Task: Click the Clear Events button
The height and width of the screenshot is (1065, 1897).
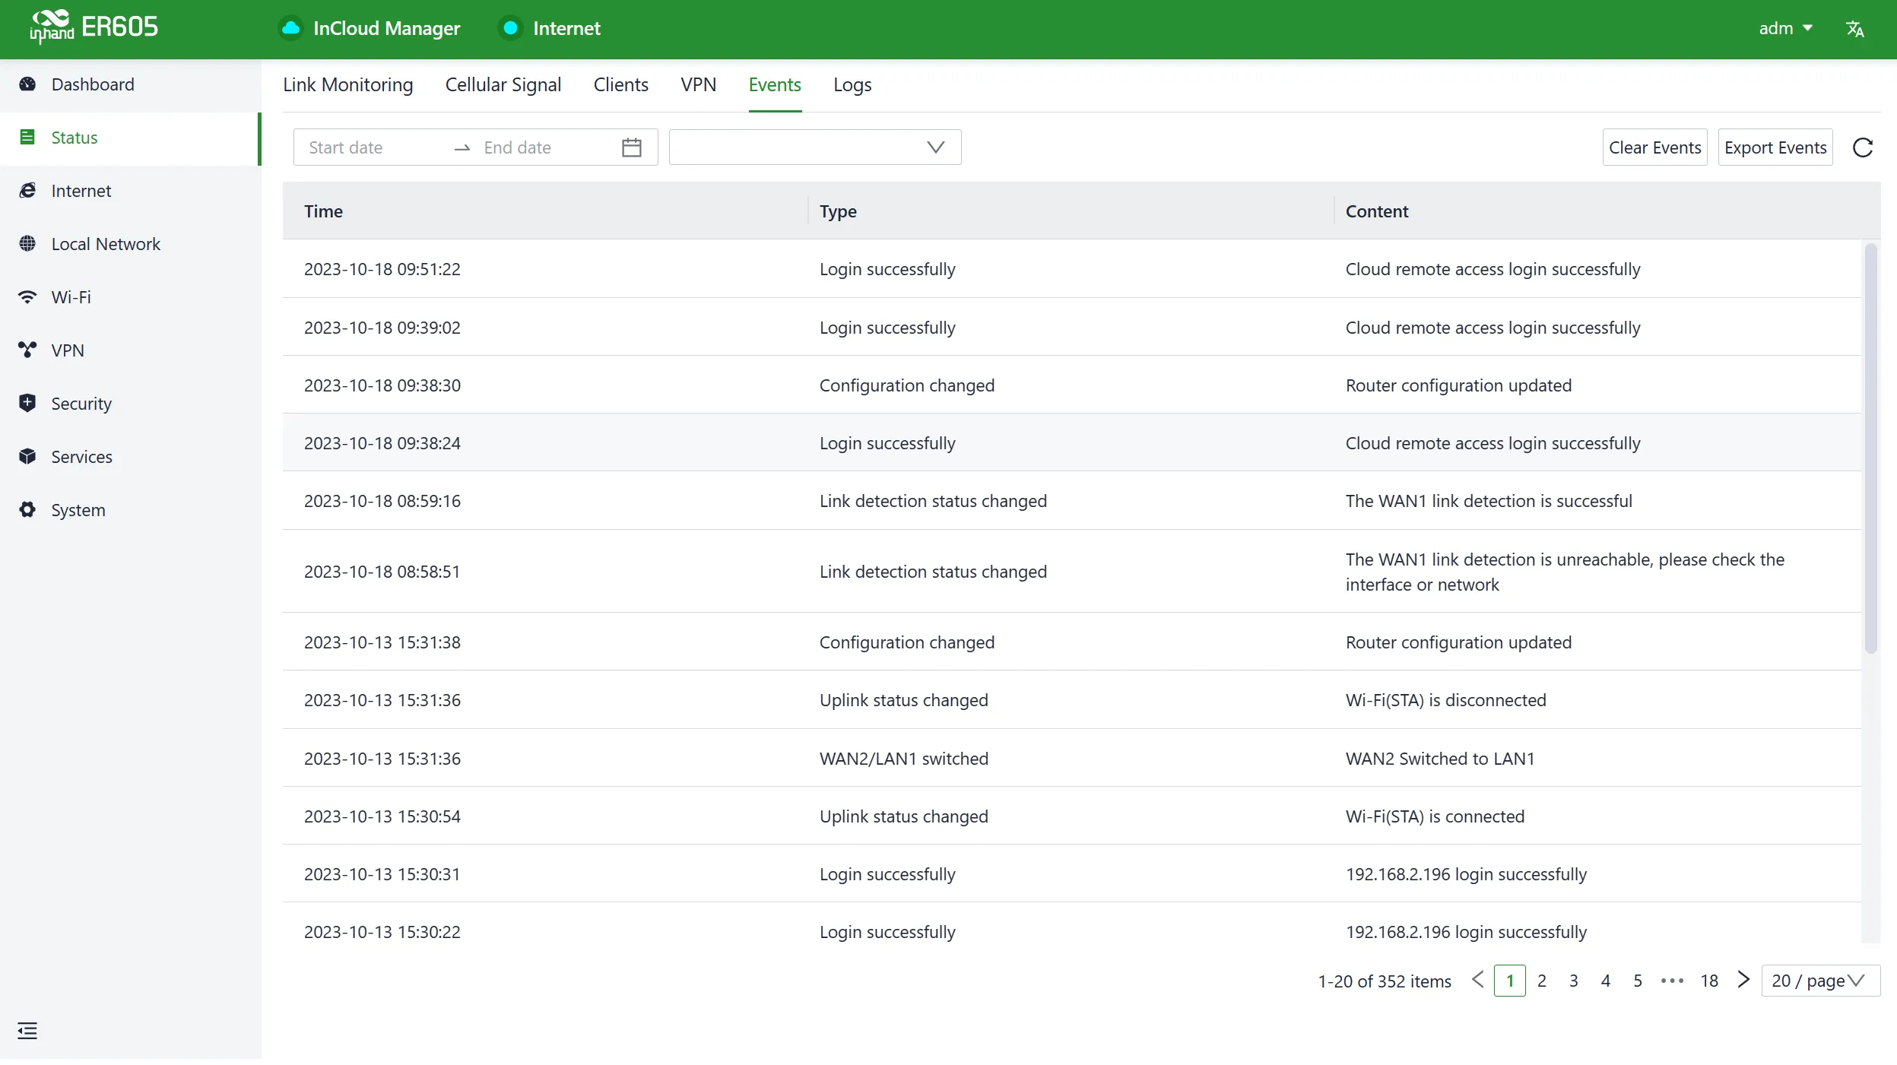Action: click(1655, 147)
